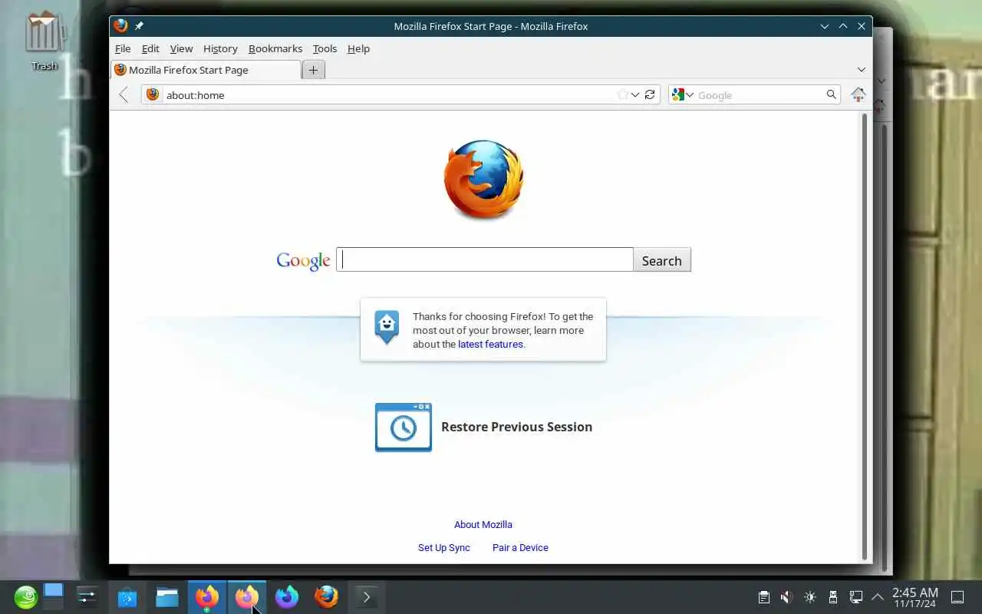Click Firefox taskbar icon with green plus badge
The image size is (982, 614).
pyautogui.click(x=207, y=596)
